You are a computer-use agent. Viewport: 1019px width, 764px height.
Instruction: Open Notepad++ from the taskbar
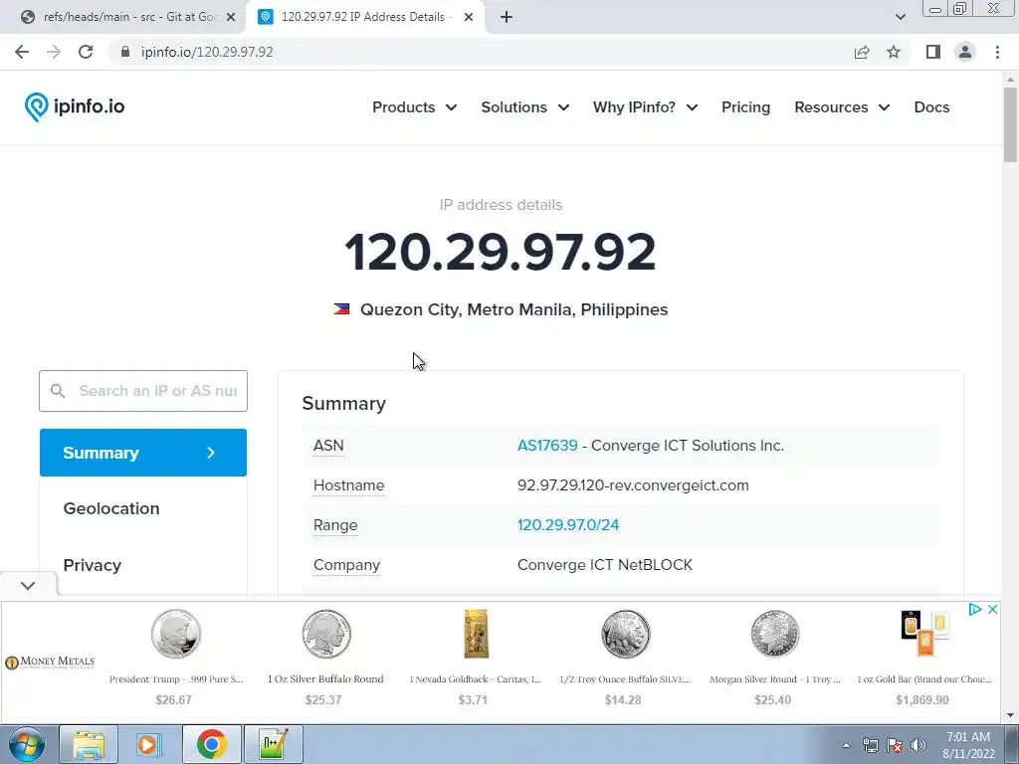(273, 744)
